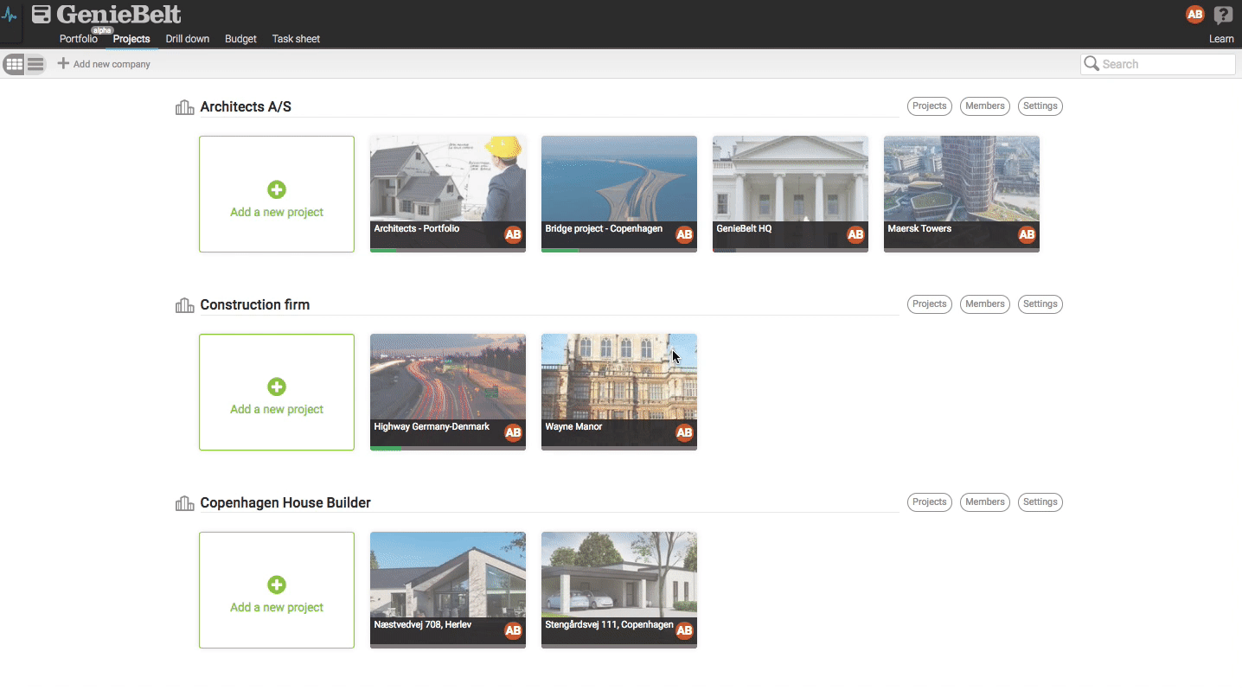Open Members for Architects A/S
Screen dimensions: 1242x690
pyautogui.click(x=985, y=106)
